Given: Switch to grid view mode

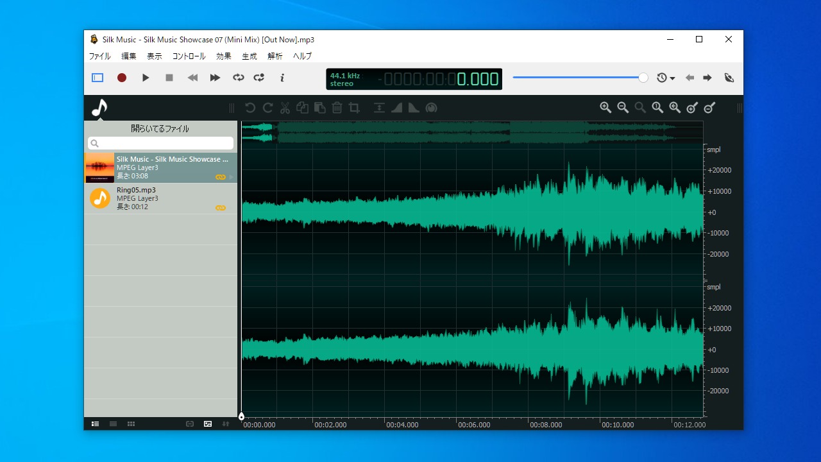Looking at the screenshot, I should [x=131, y=424].
